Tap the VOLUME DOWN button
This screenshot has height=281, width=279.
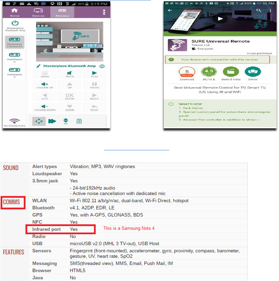tap(45, 108)
